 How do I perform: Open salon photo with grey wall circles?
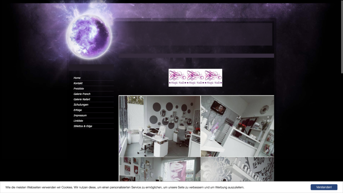(x=159, y=126)
